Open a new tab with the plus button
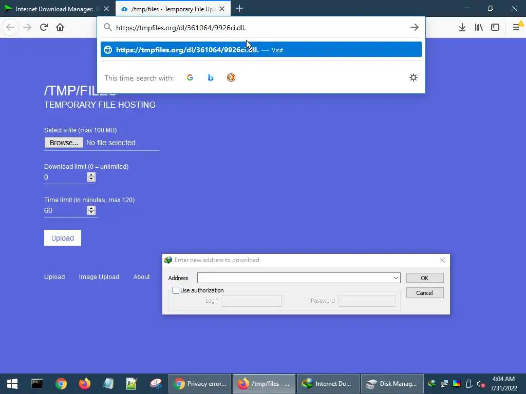Screen dimensions: 526x394 [x=239, y=9]
